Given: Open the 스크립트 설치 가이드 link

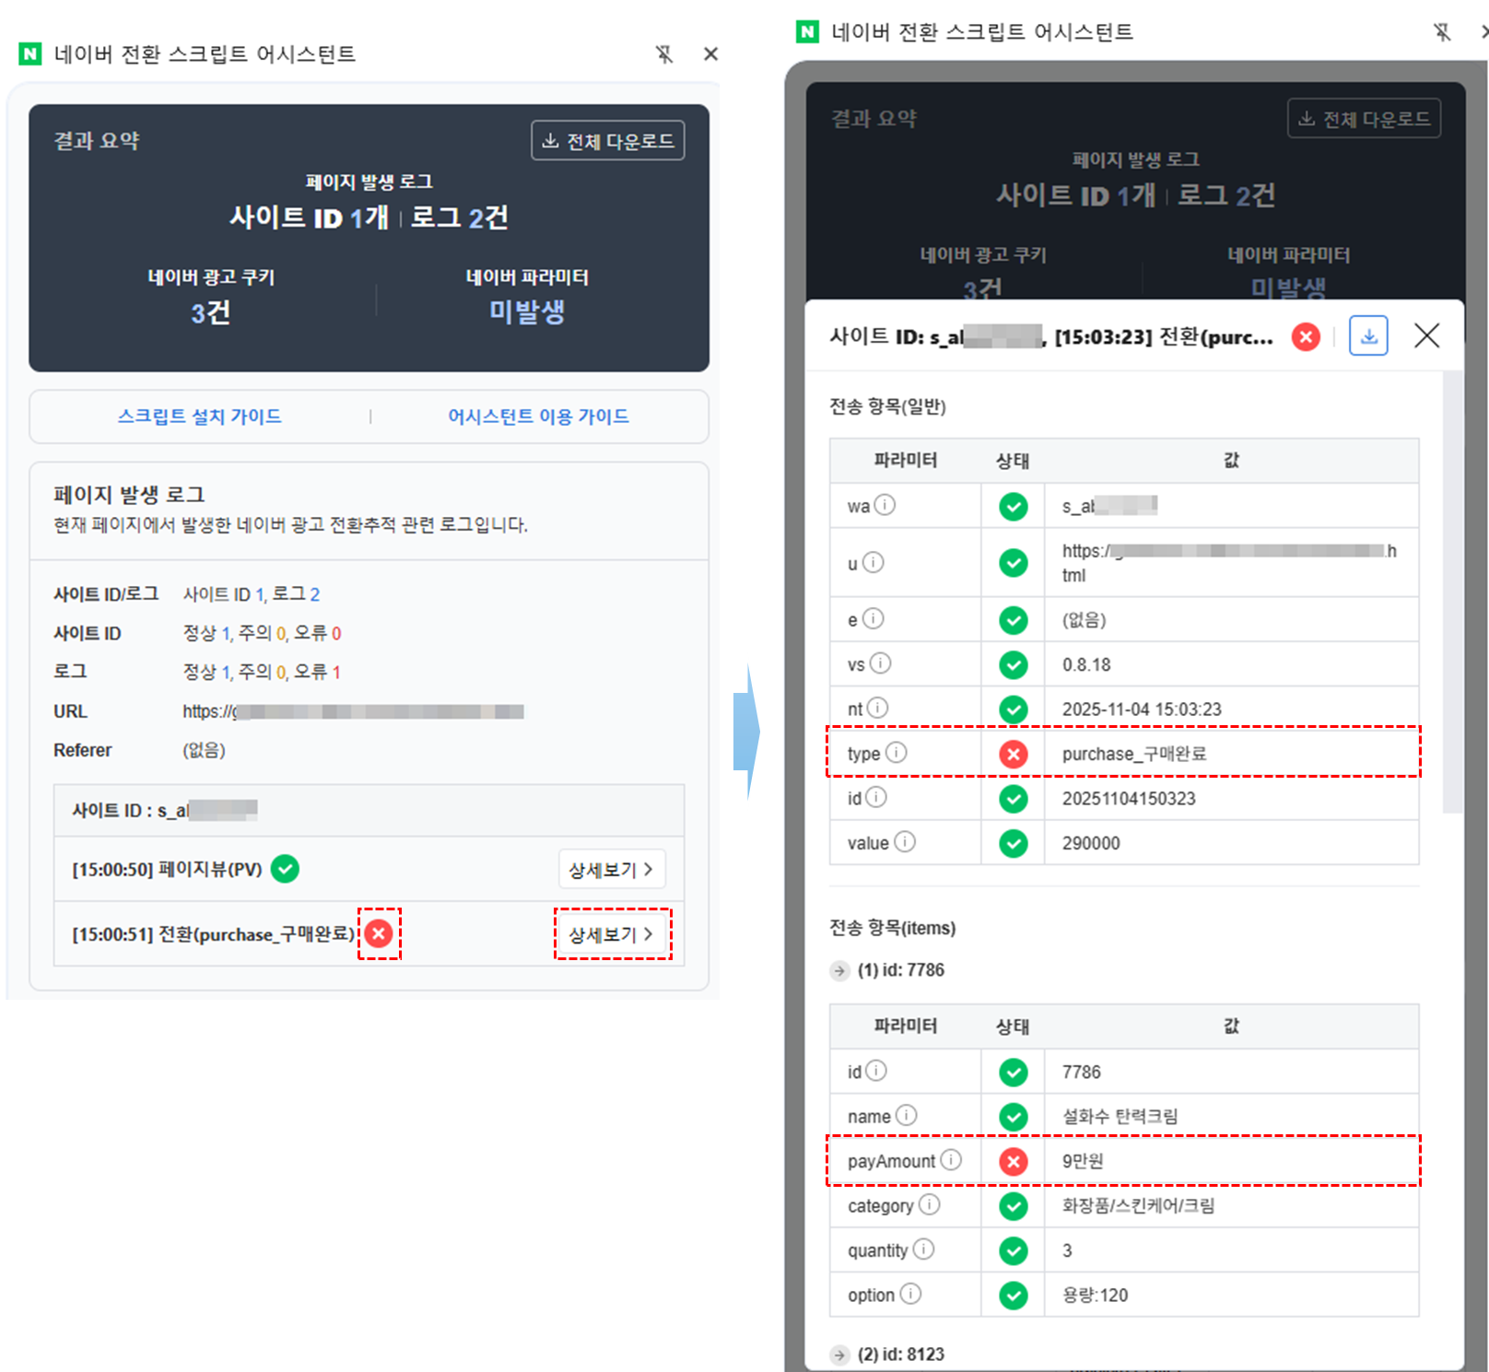Looking at the screenshot, I should click(199, 416).
